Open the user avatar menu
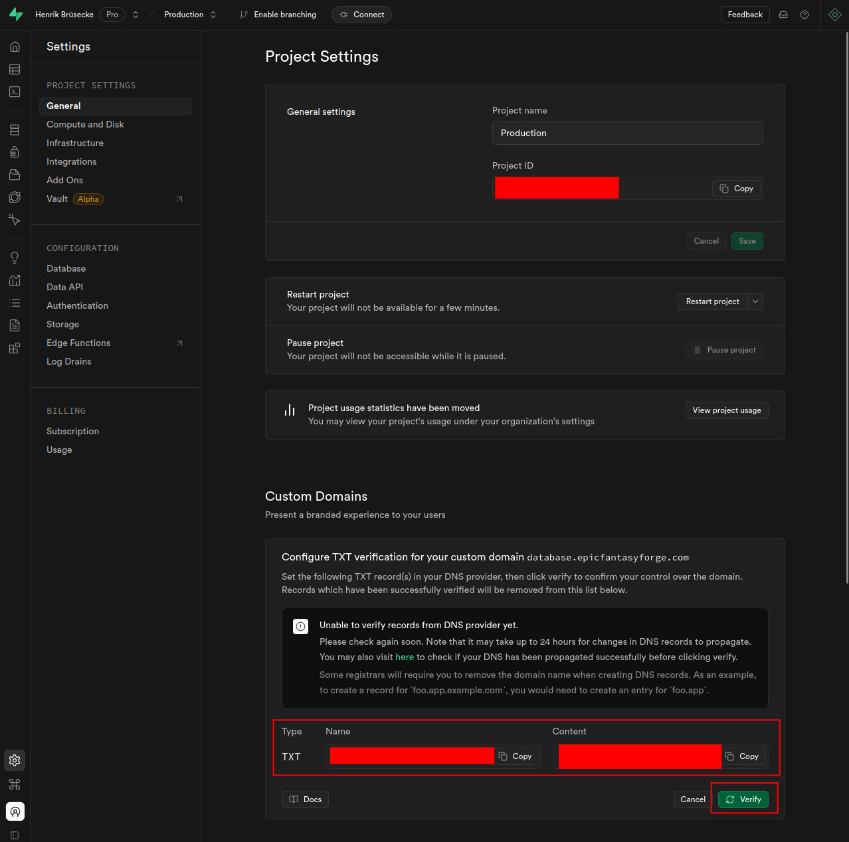 point(15,811)
